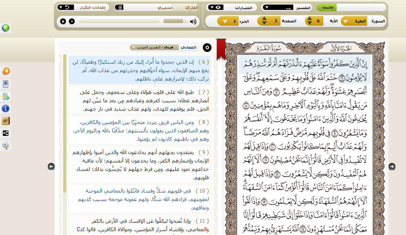Go to previous page with left arrow
This screenshot has height=235, width=406.
pyautogui.click(x=51, y=167)
